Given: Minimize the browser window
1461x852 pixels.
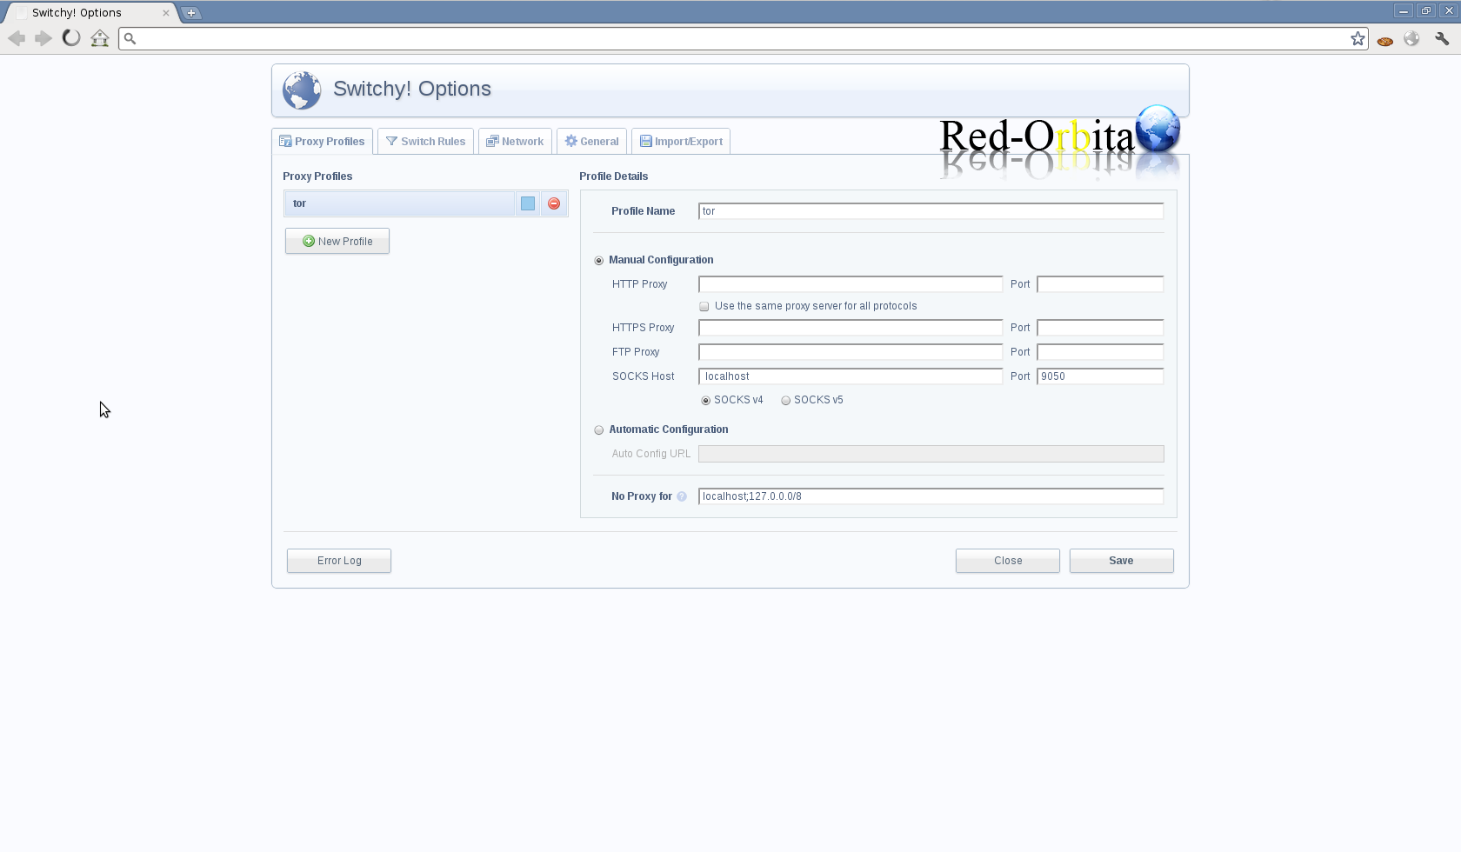Looking at the screenshot, I should 1403,11.
